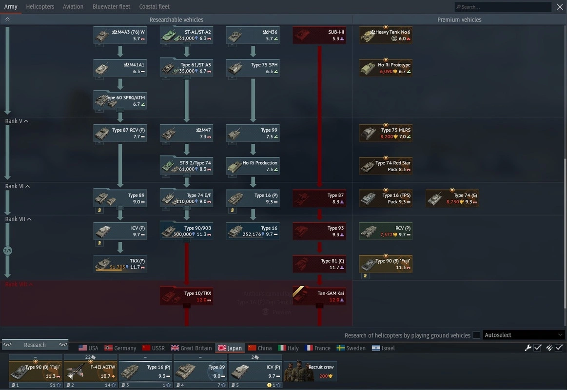This screenshot has height=390, width=567.
Task: Click the Recruit crew button
Action: 310,371
